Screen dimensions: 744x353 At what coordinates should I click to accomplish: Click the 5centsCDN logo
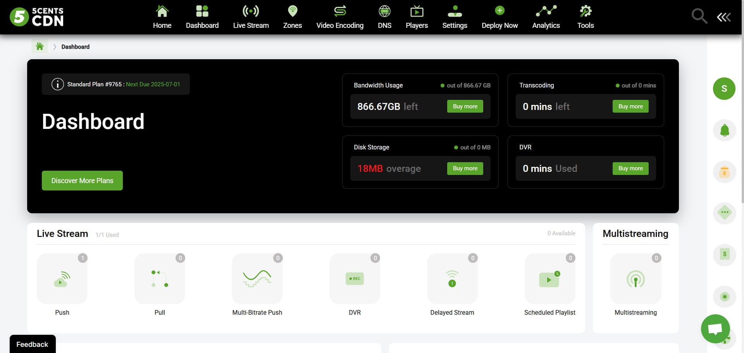(x=36, y=17)
